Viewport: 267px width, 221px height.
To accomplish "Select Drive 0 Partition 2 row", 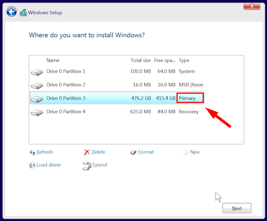I will pyautogui.click(x=117, y=85).
